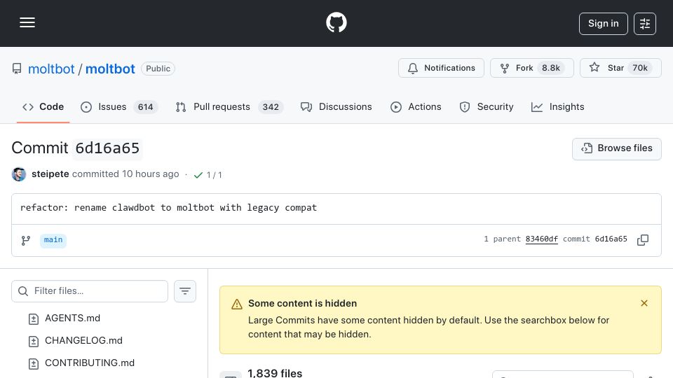Viewport: 673px width, 378px height.
Task: Click the Public visibility badge
Action: pos(158,69)
